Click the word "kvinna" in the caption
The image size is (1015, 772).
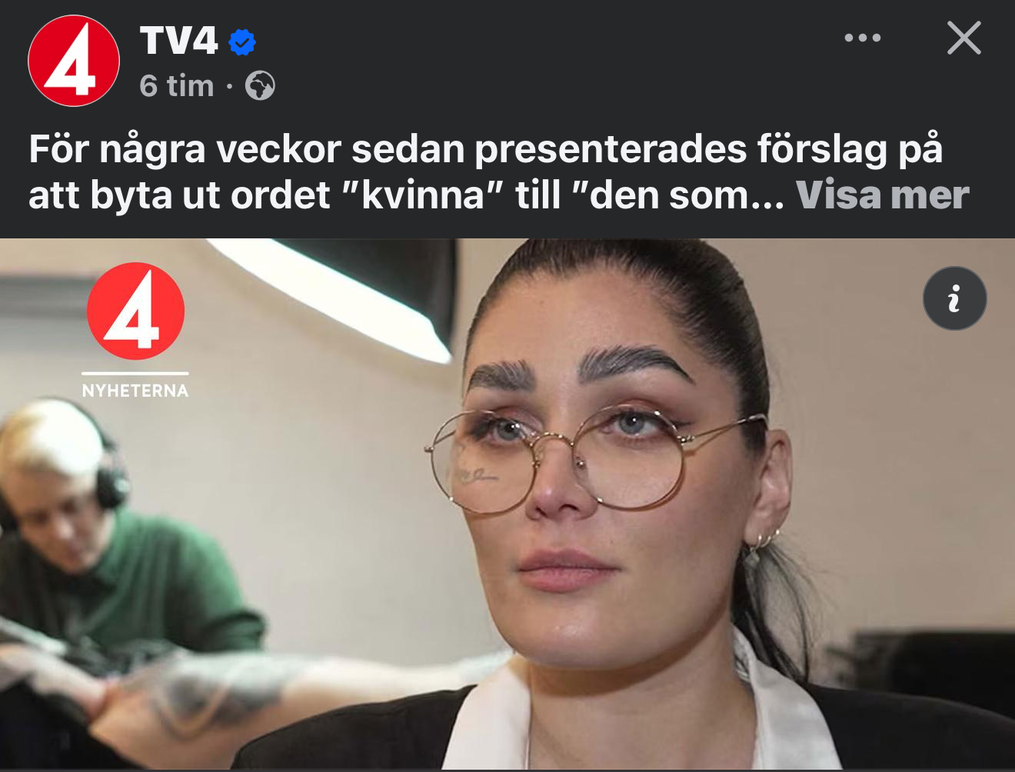click(x=423, y=195)
